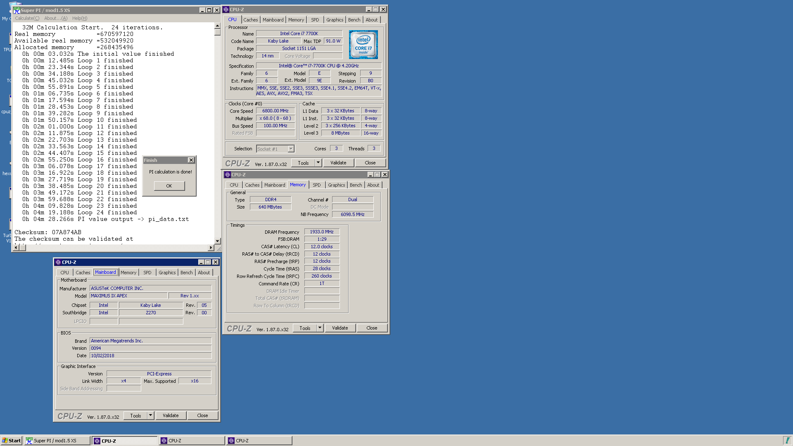Click Super PI horizontal scrollbar left arrow

tap(16, 248)
